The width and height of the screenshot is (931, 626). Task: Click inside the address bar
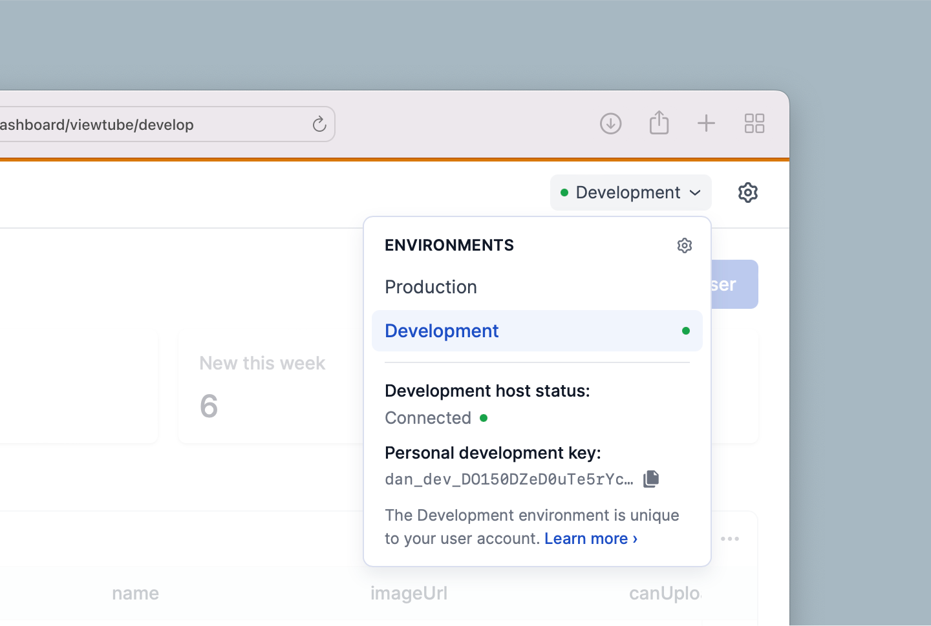coord(129,124)
